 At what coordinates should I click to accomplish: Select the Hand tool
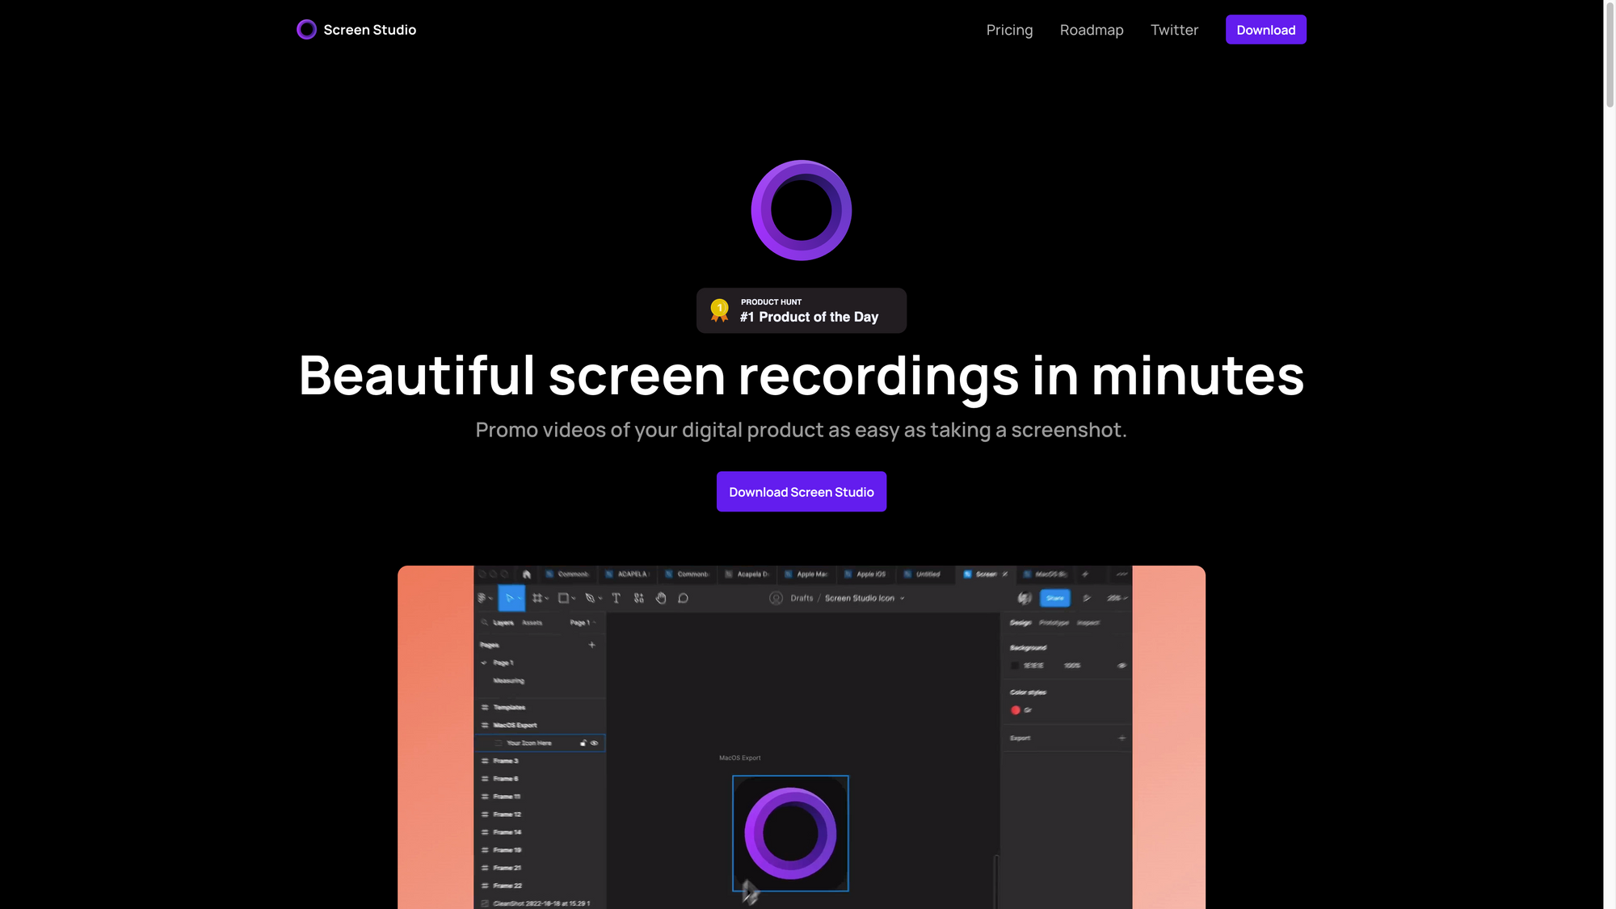point(661,598)
